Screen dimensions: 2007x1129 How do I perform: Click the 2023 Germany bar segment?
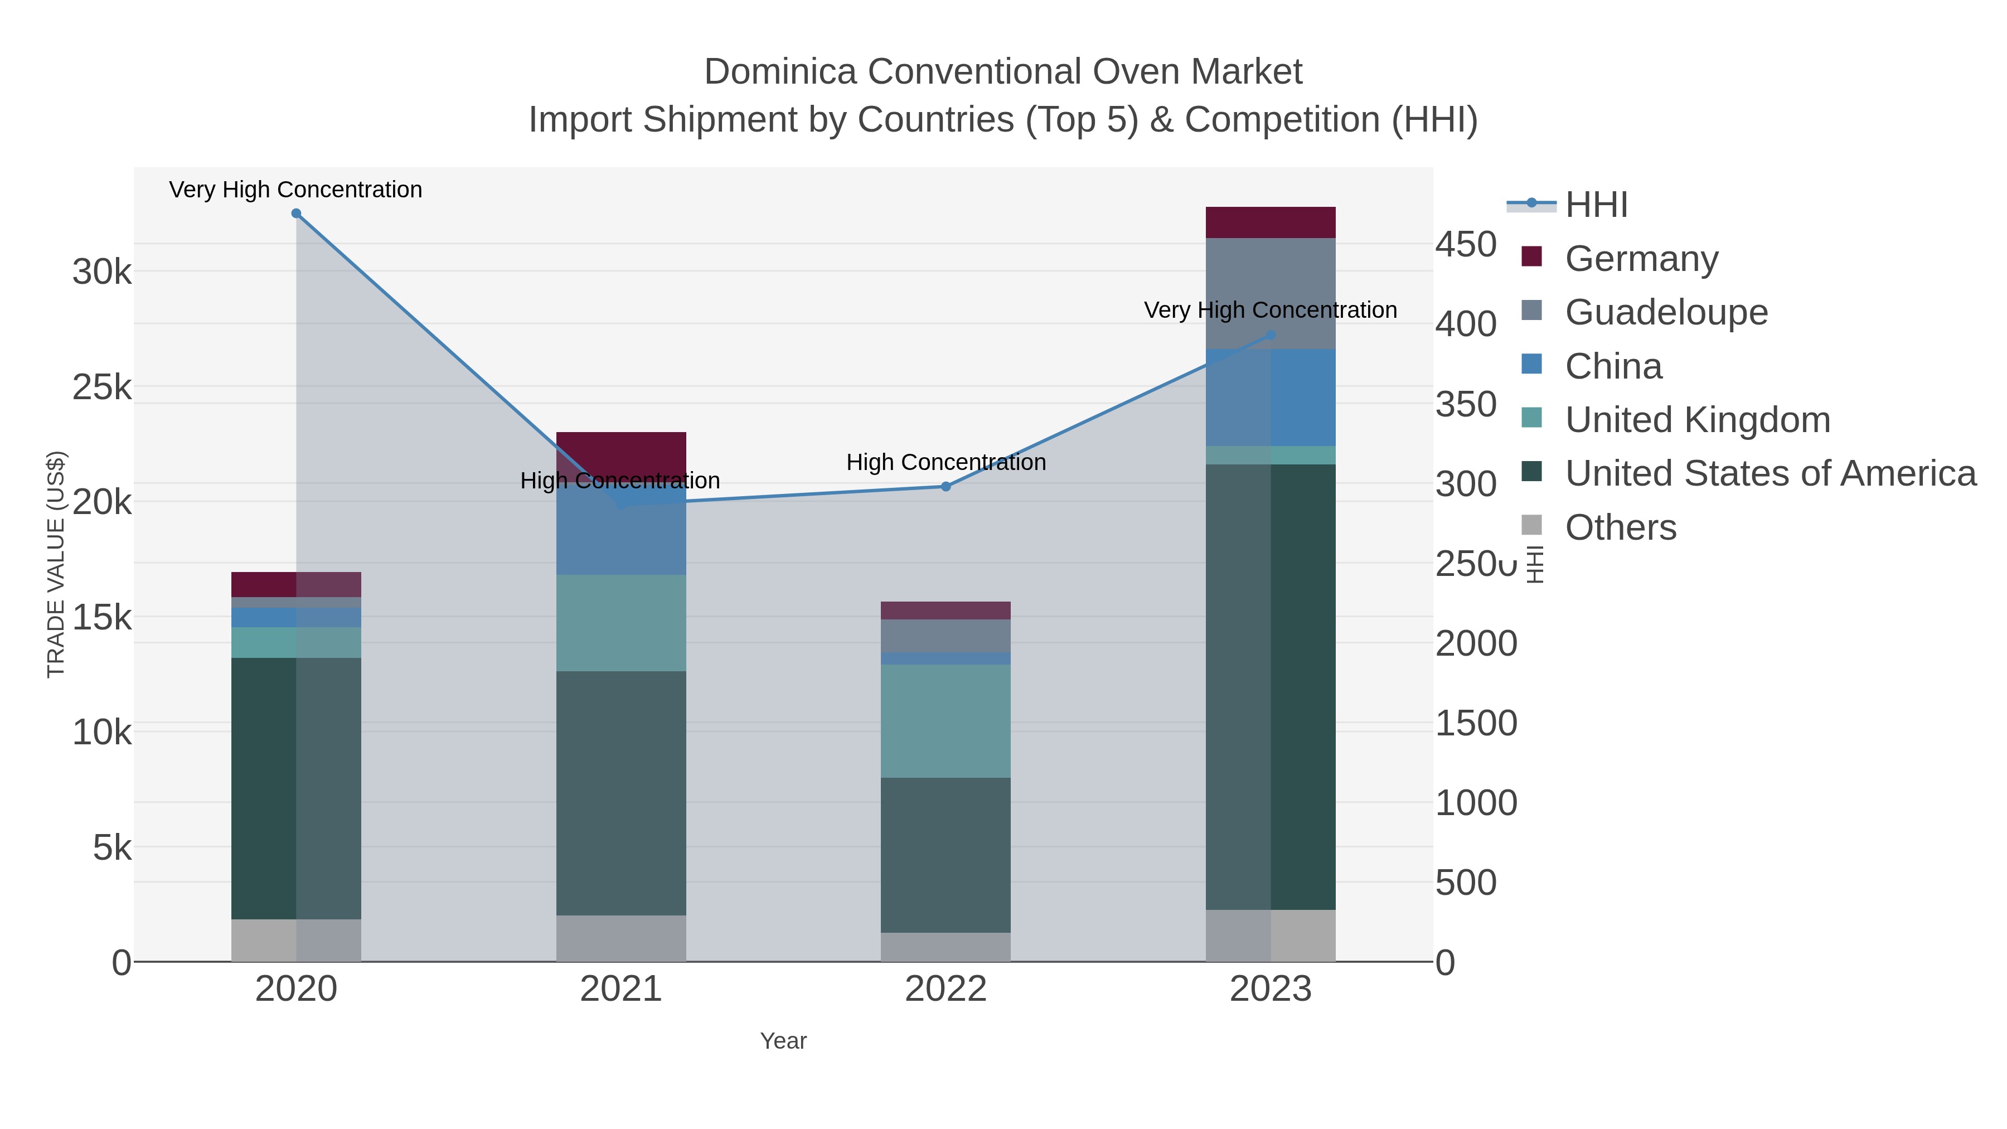(x=1271, y=223)
